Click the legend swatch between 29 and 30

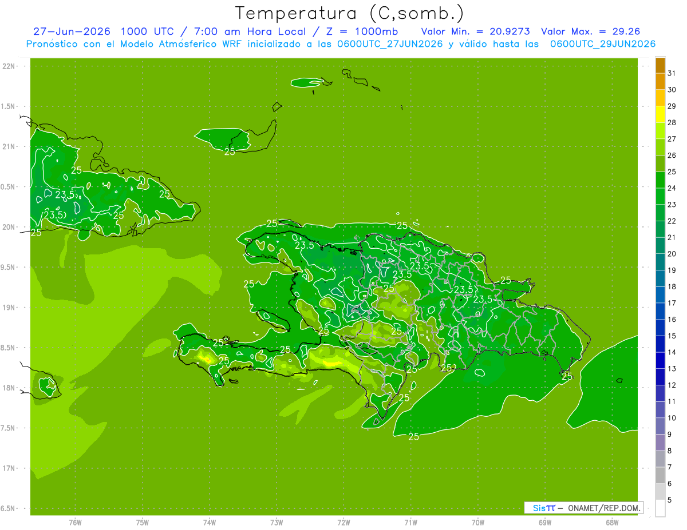(660, 98)
